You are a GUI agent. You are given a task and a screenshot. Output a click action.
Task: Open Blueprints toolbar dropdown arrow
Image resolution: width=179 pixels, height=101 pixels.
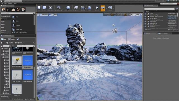[79, 8]
